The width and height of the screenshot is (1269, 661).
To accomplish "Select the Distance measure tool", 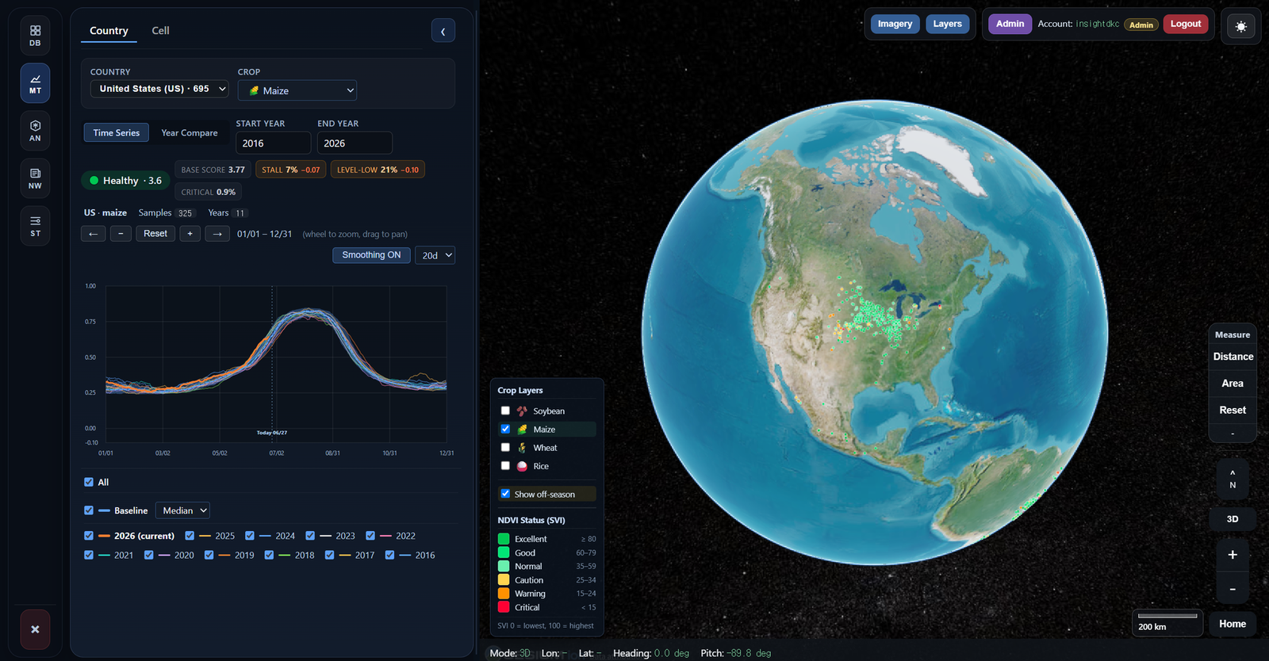I will pos(1233,357).
